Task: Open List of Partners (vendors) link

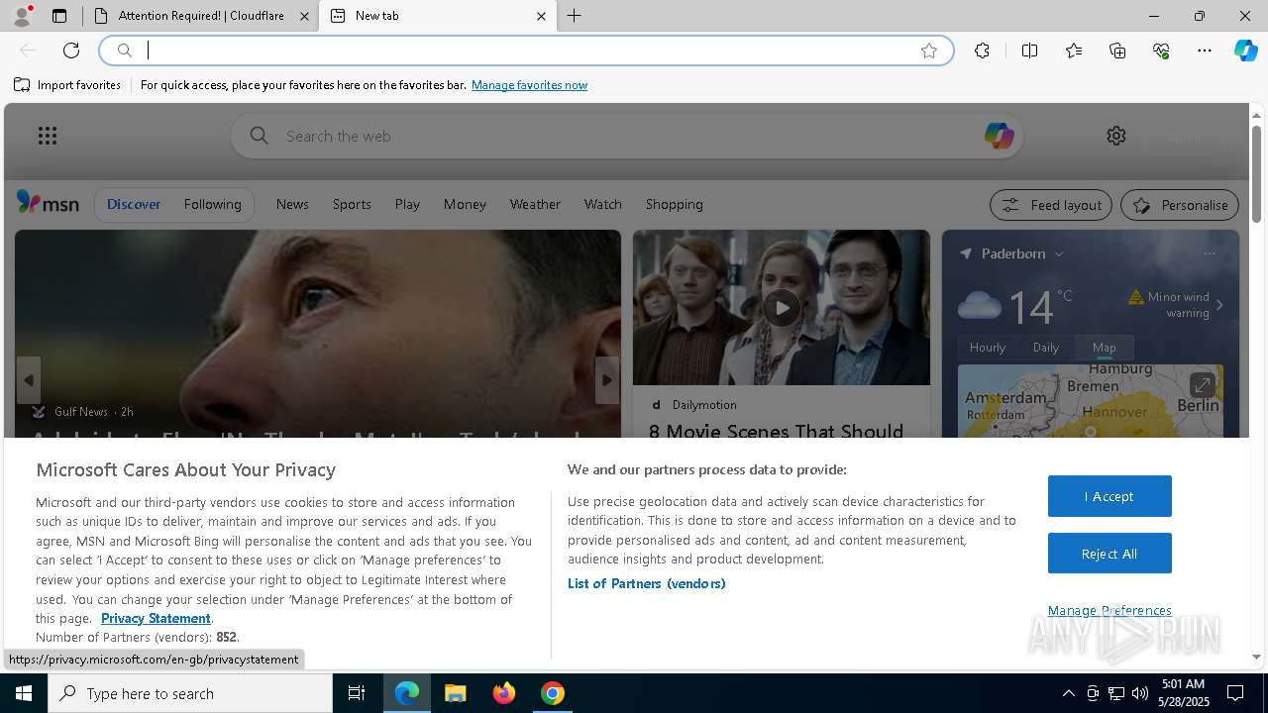Action: (x=647, y=583)
